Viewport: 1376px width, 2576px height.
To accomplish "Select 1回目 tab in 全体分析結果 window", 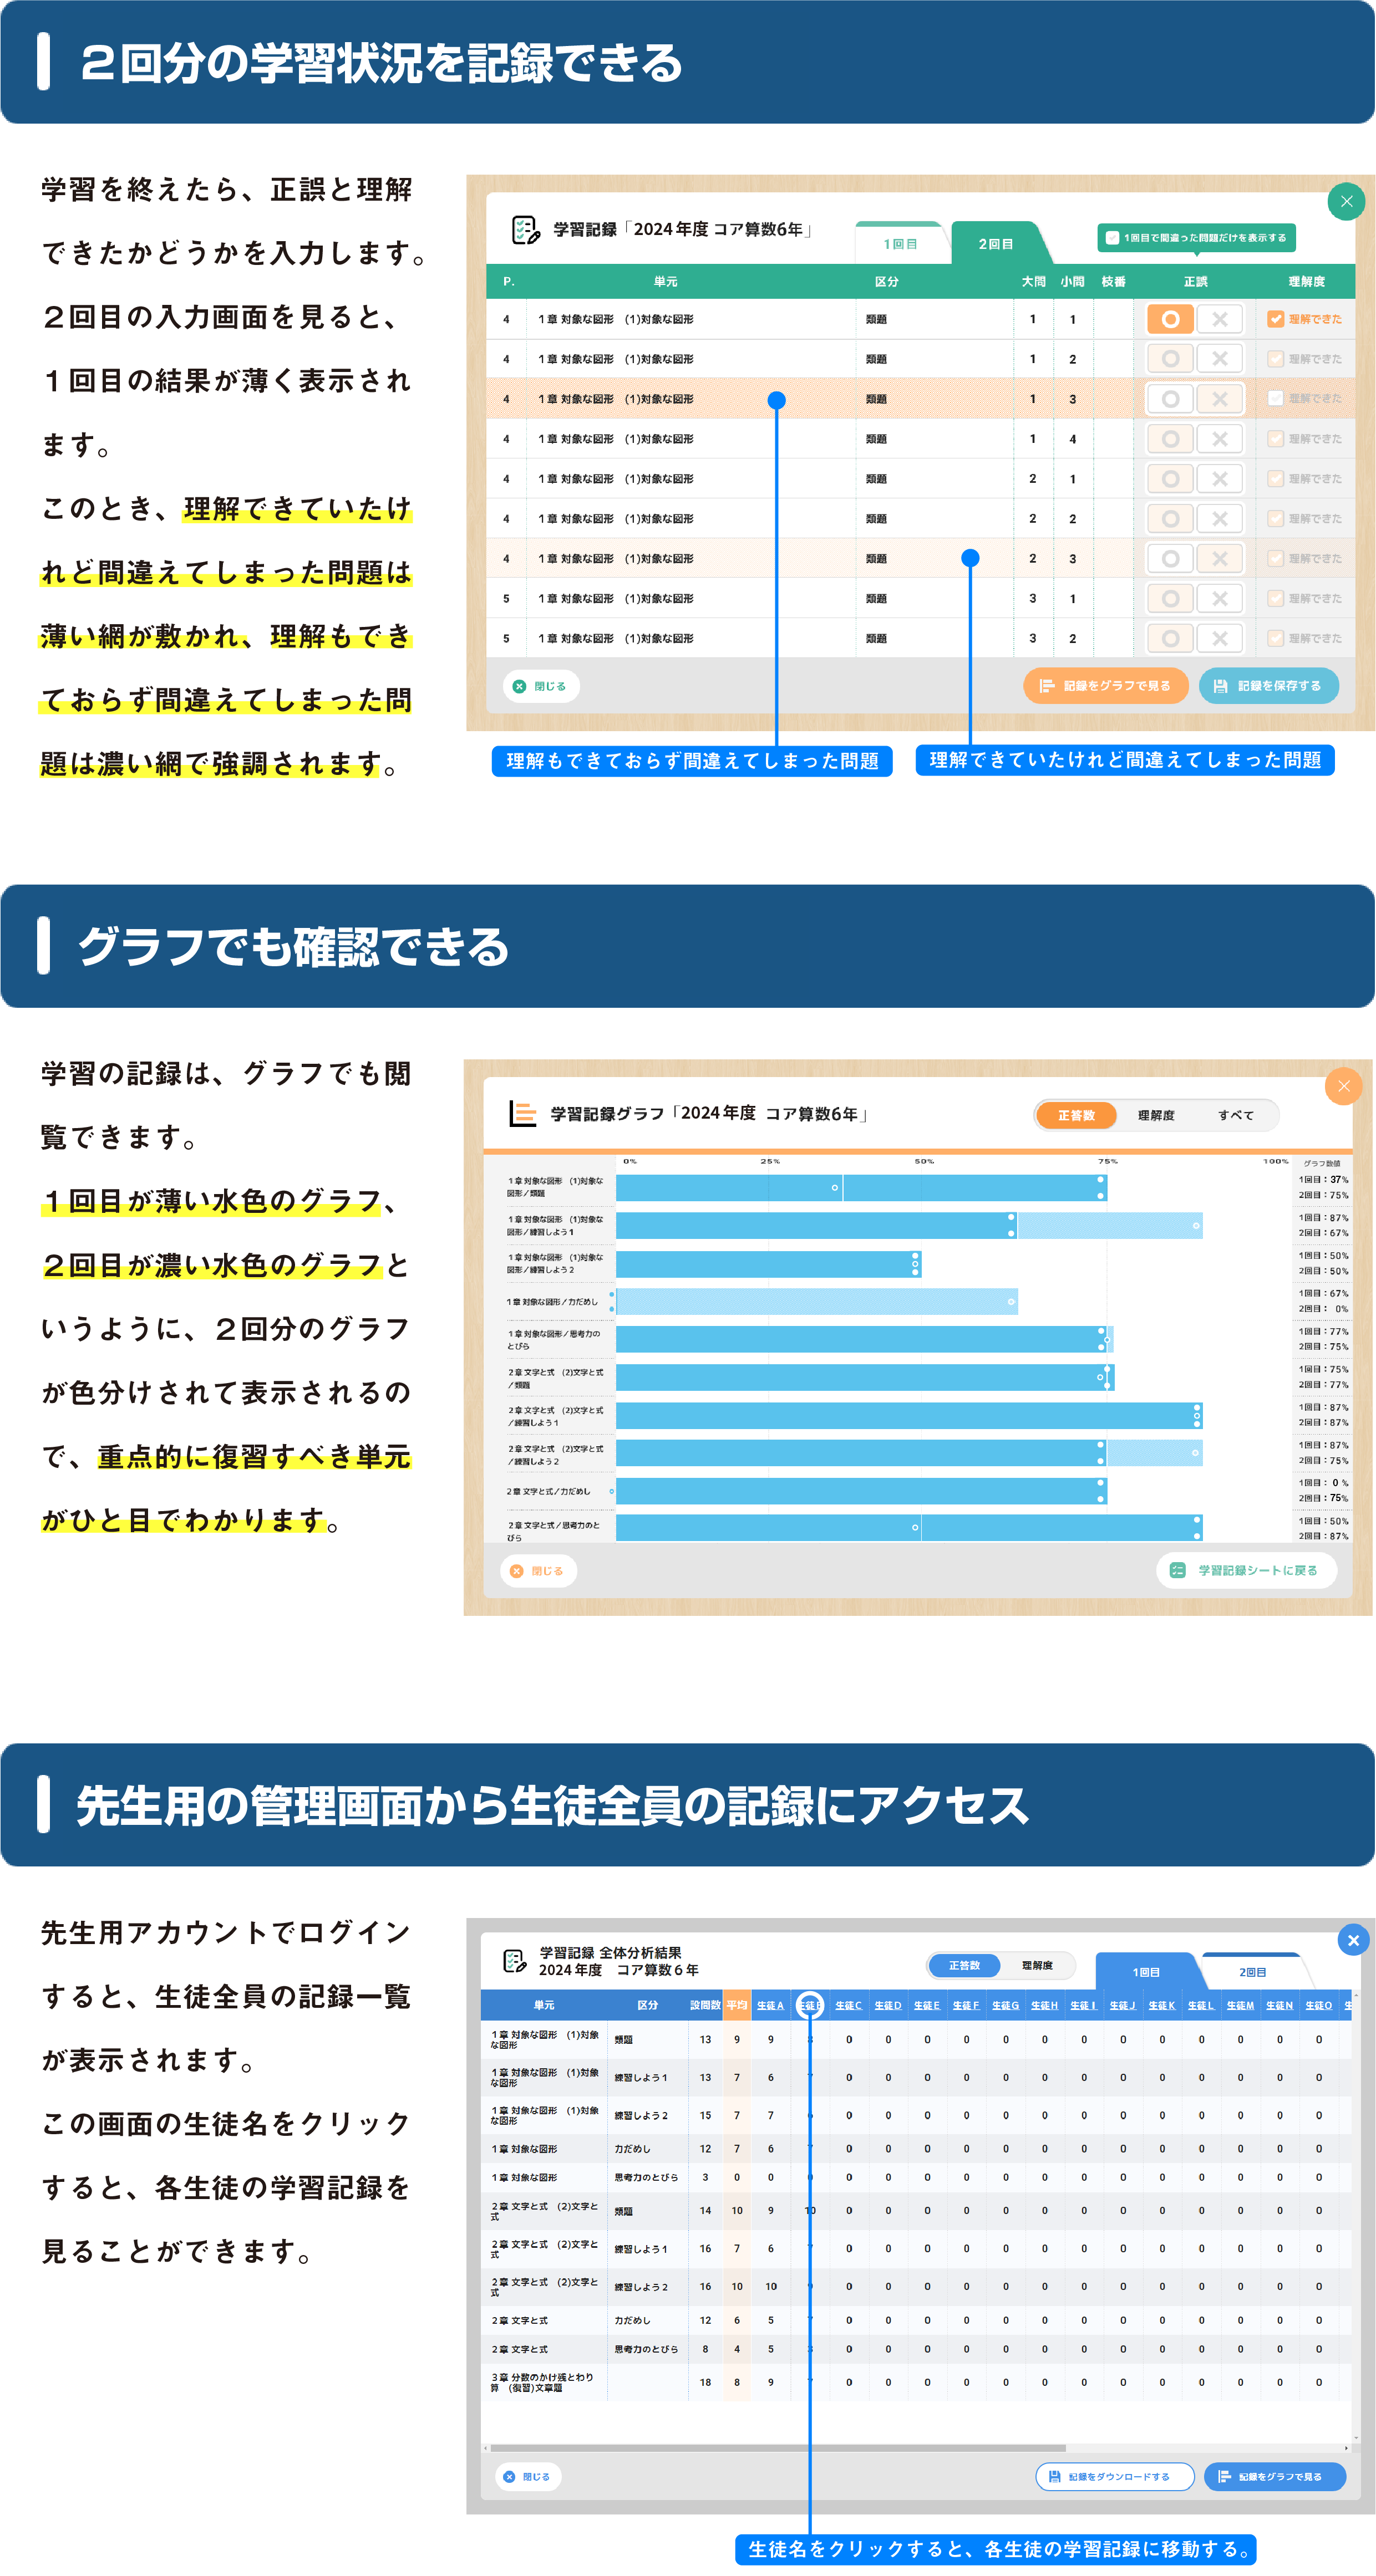I will pos(1146,1972).
